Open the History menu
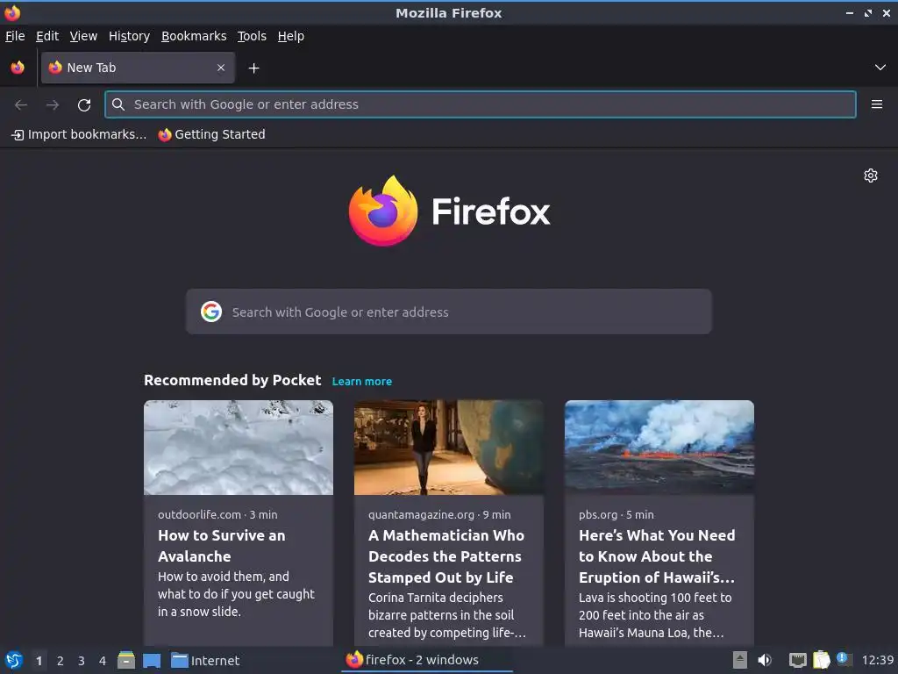 pyautogui.click(x=130, y=36)
